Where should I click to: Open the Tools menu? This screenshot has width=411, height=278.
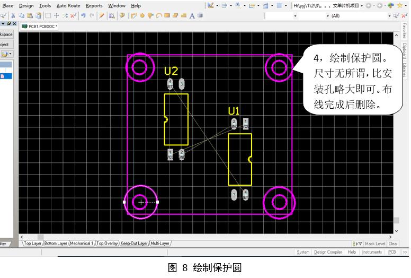[45, 5]
